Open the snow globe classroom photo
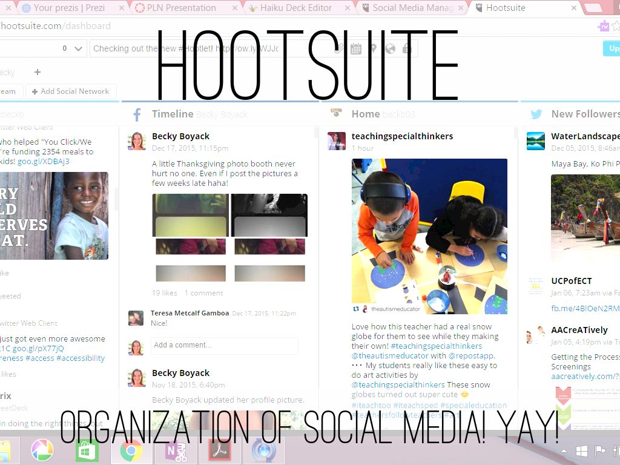Image resolution: width=620 pixels, height=465 pixels. 429,236
